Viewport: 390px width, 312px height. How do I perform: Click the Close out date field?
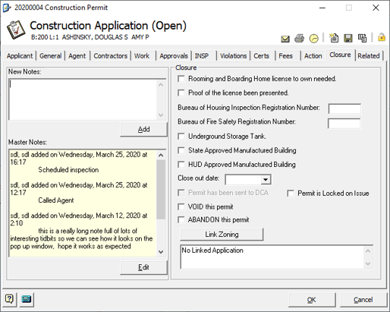pyautogui.click(x=243, y=179)
